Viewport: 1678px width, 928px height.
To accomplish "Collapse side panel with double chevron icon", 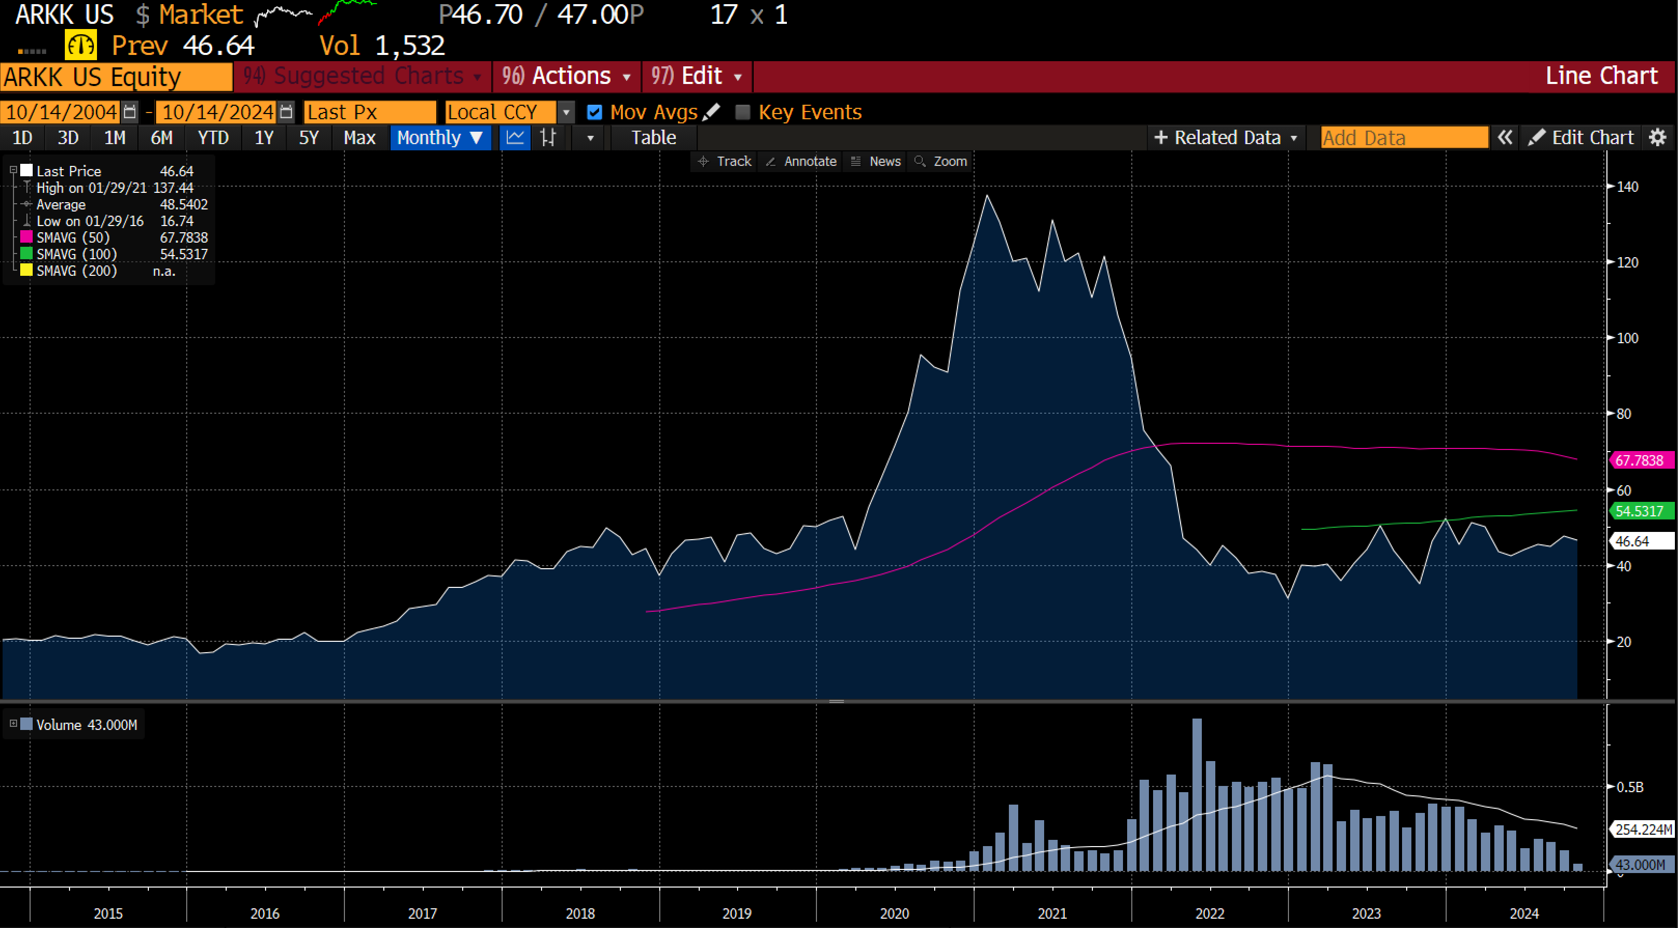I will [x=1505, y=137].
